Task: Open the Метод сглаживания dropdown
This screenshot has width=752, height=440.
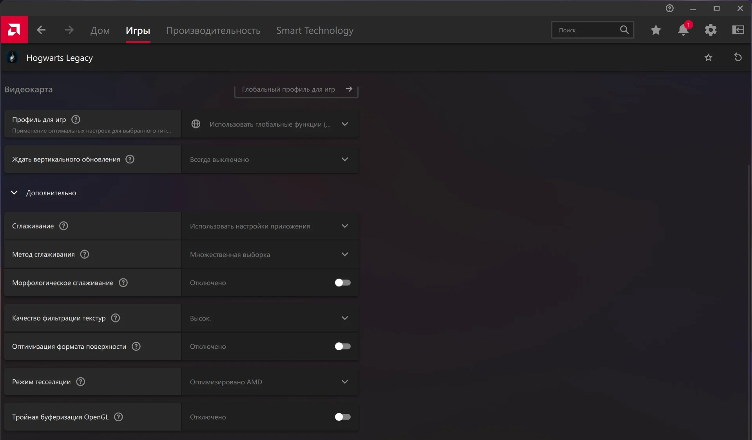Action: [x=270, y=255]
